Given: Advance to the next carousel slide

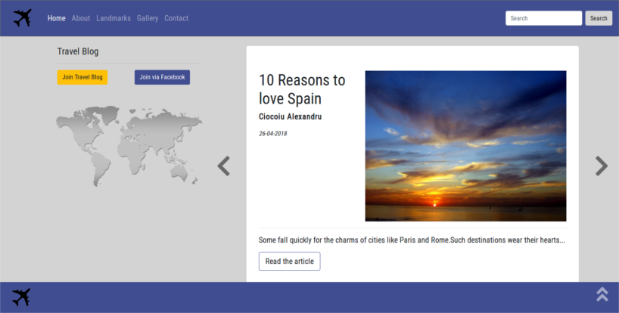Looking at the screenshot, I should tap(601, 166).
